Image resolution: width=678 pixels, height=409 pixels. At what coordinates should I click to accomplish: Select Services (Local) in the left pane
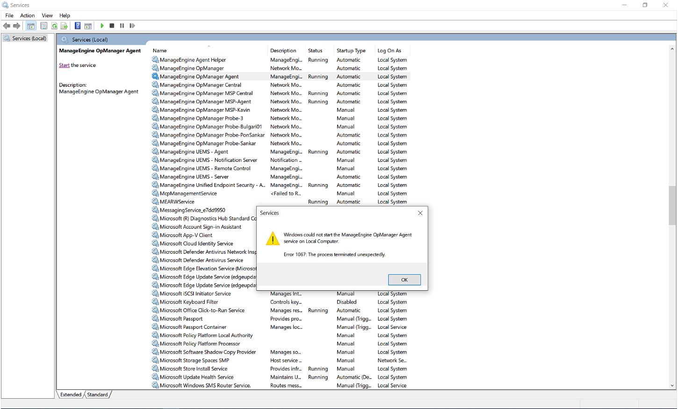(x=29, y=38)
